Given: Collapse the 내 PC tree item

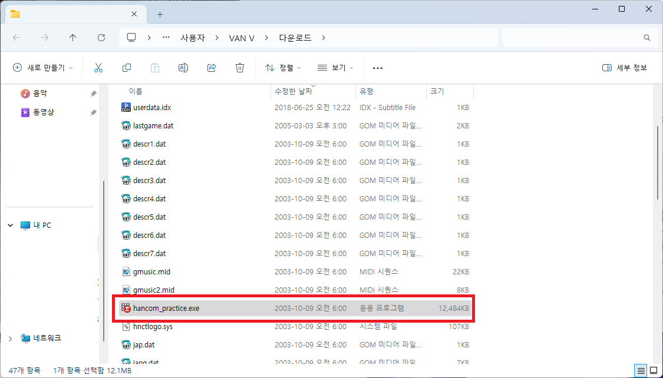Looking at the screenshot, I should coord(10,225).
